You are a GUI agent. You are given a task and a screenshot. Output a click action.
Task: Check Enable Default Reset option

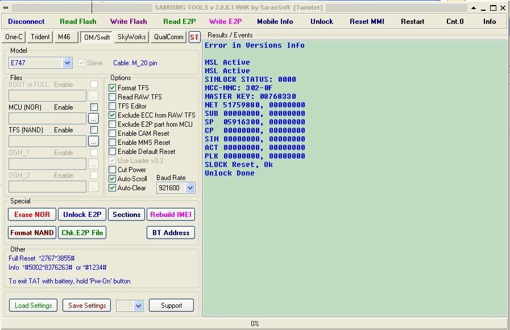tap(112, 151)
